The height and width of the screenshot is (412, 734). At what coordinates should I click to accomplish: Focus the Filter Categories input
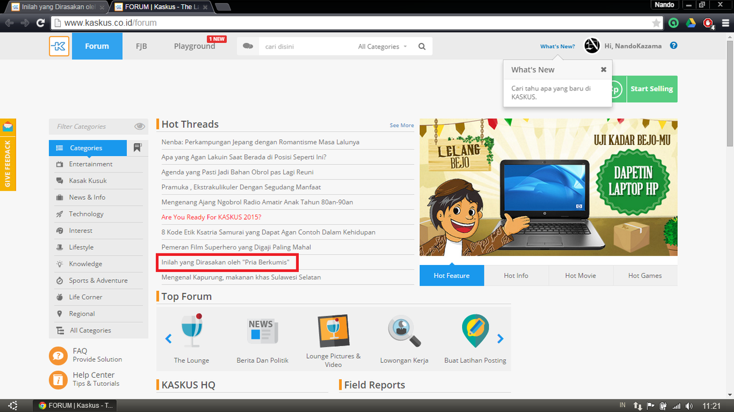pyautogui.click(x=92, y=126)
